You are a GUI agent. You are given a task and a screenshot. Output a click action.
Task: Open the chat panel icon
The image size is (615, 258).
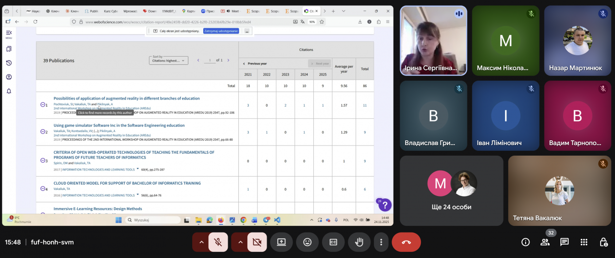click(565, 242)
